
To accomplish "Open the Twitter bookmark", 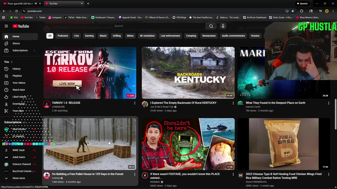I will click(40, 18).
